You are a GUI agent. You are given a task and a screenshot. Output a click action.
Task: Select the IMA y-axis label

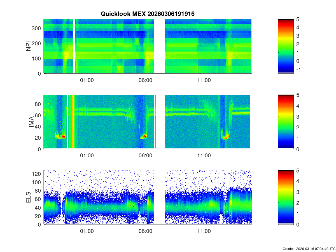pyautogui.click(x=31, y=122)
